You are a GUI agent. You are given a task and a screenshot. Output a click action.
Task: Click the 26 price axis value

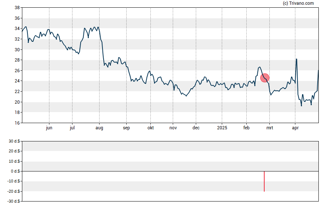pyautogui.click(x=17, y=70)
